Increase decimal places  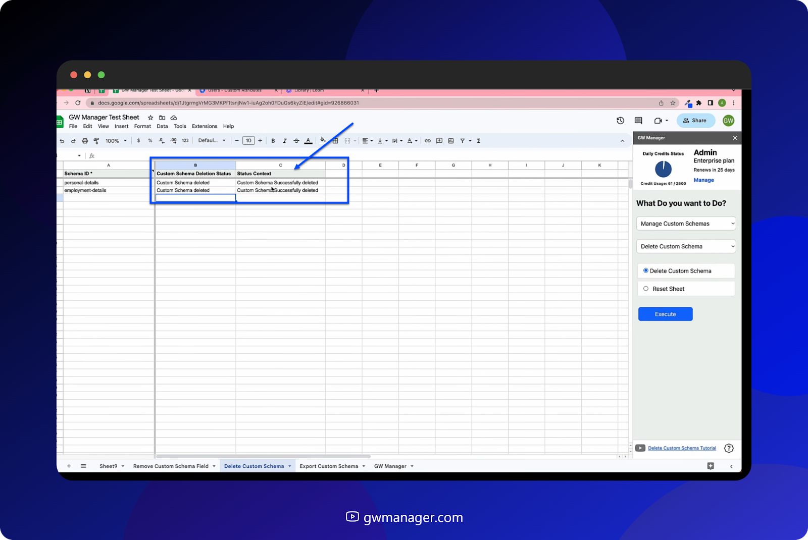[174, 141]
